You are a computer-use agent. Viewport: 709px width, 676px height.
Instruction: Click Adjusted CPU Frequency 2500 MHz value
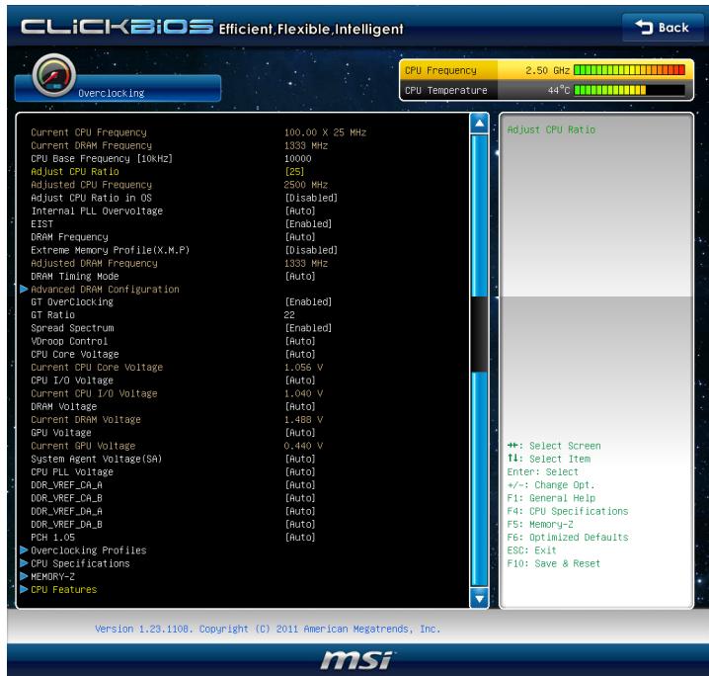[x=306, y=185]
